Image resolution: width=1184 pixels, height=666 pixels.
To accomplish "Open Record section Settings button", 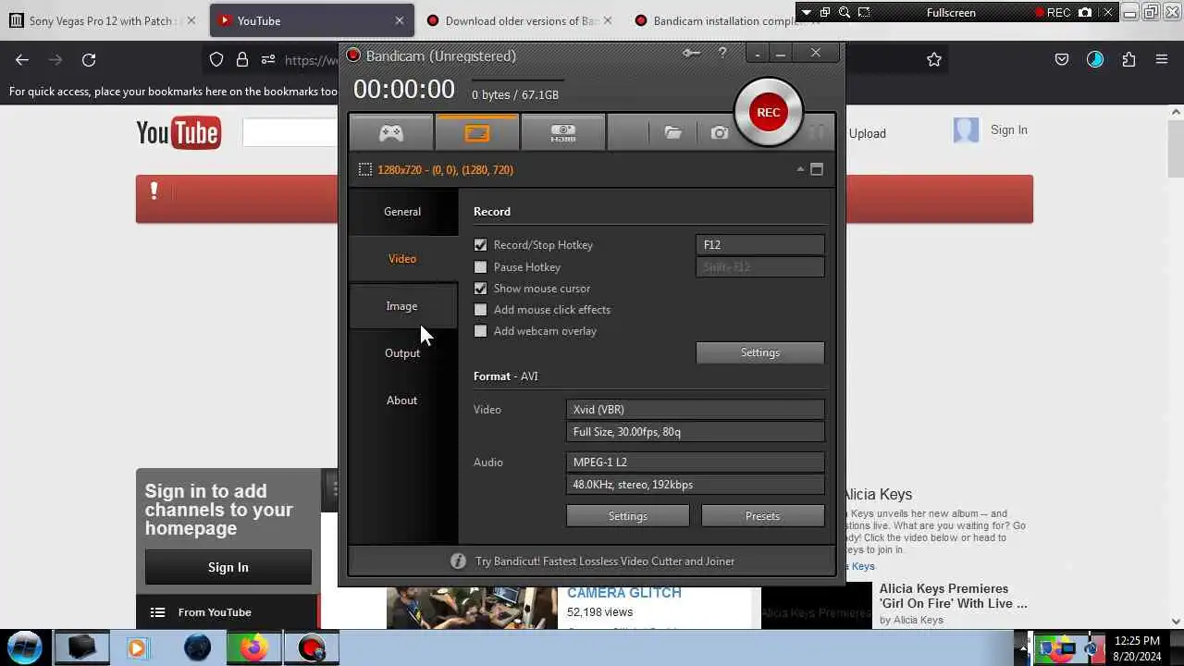I will (760, 352).
